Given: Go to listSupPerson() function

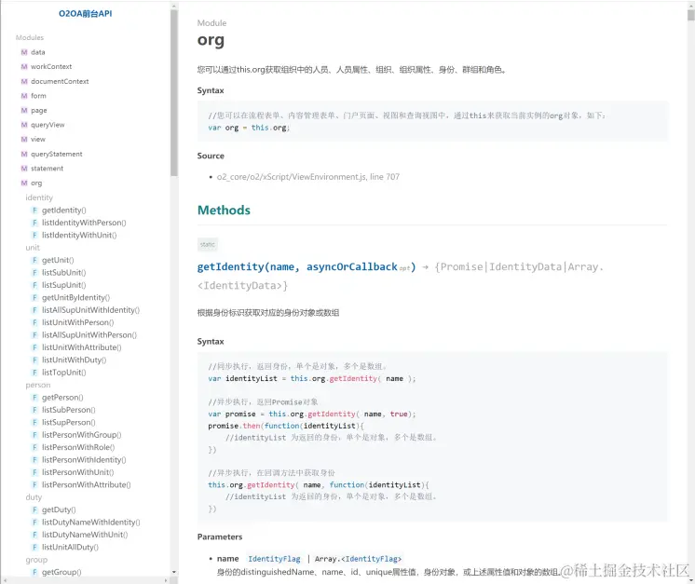Looking at the screenshot, I should coord(68,423).
